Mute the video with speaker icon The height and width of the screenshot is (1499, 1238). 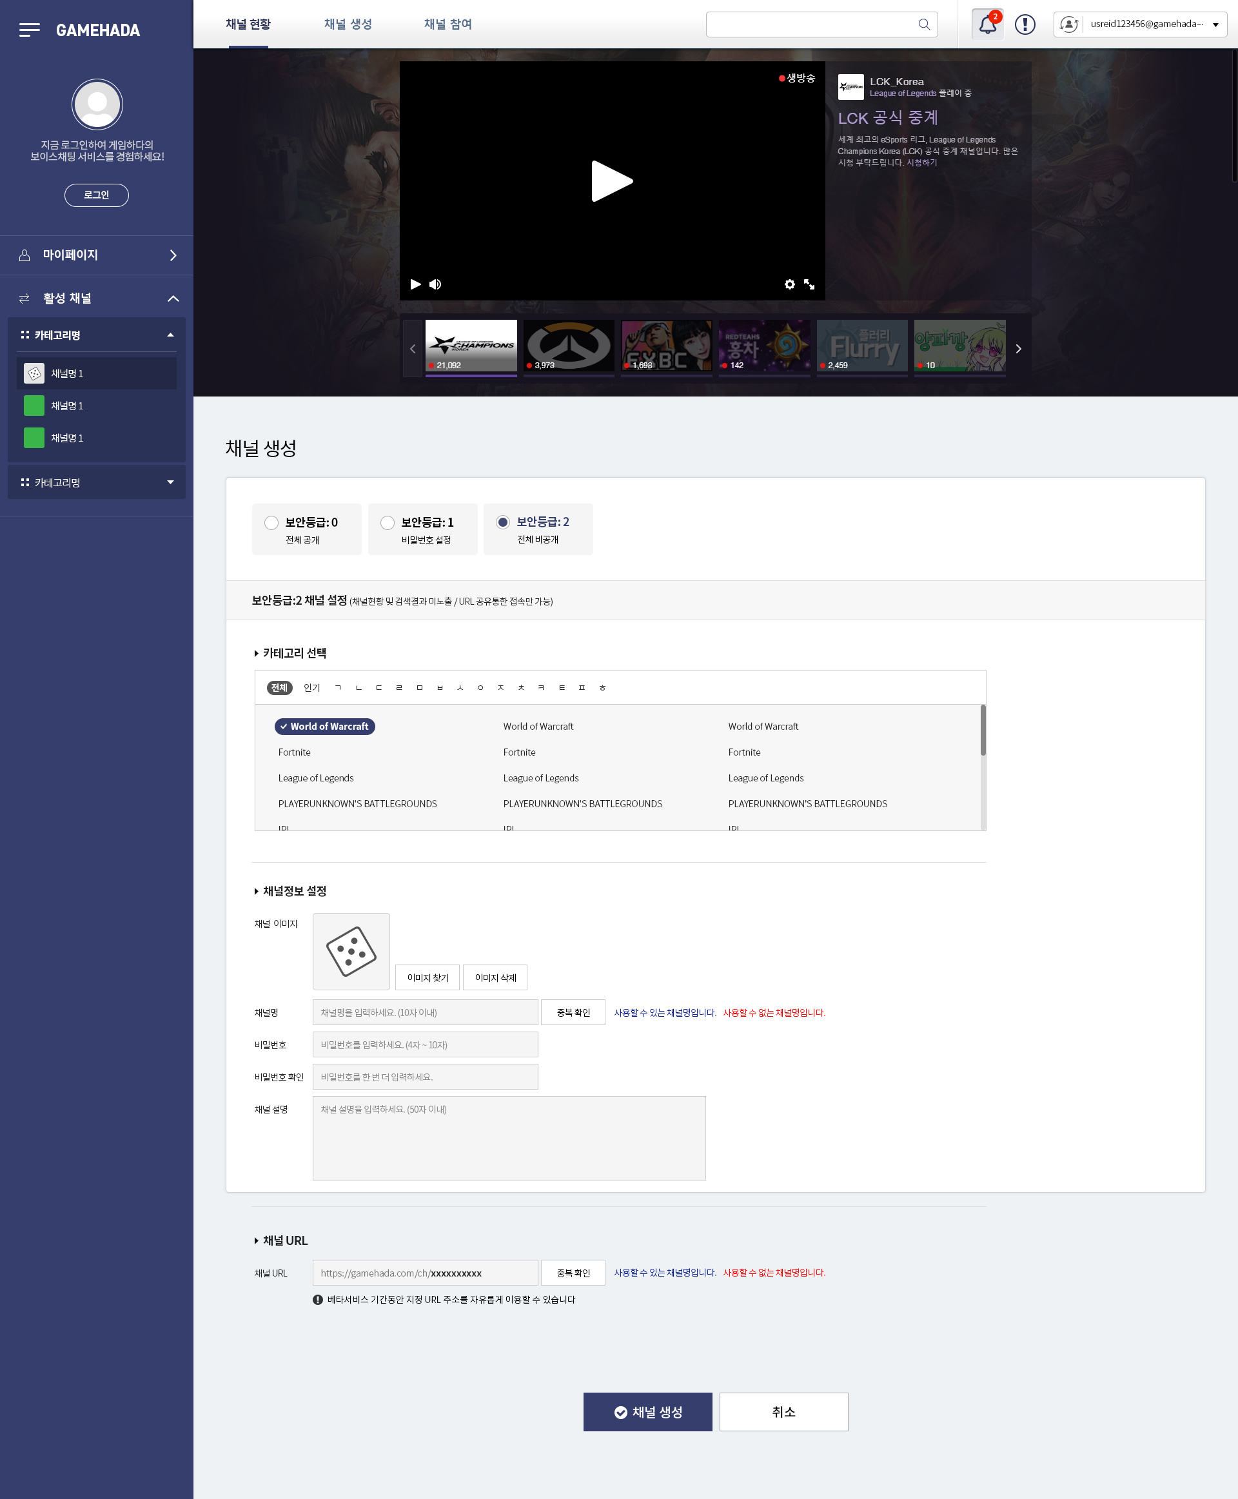tap(435, 284)
